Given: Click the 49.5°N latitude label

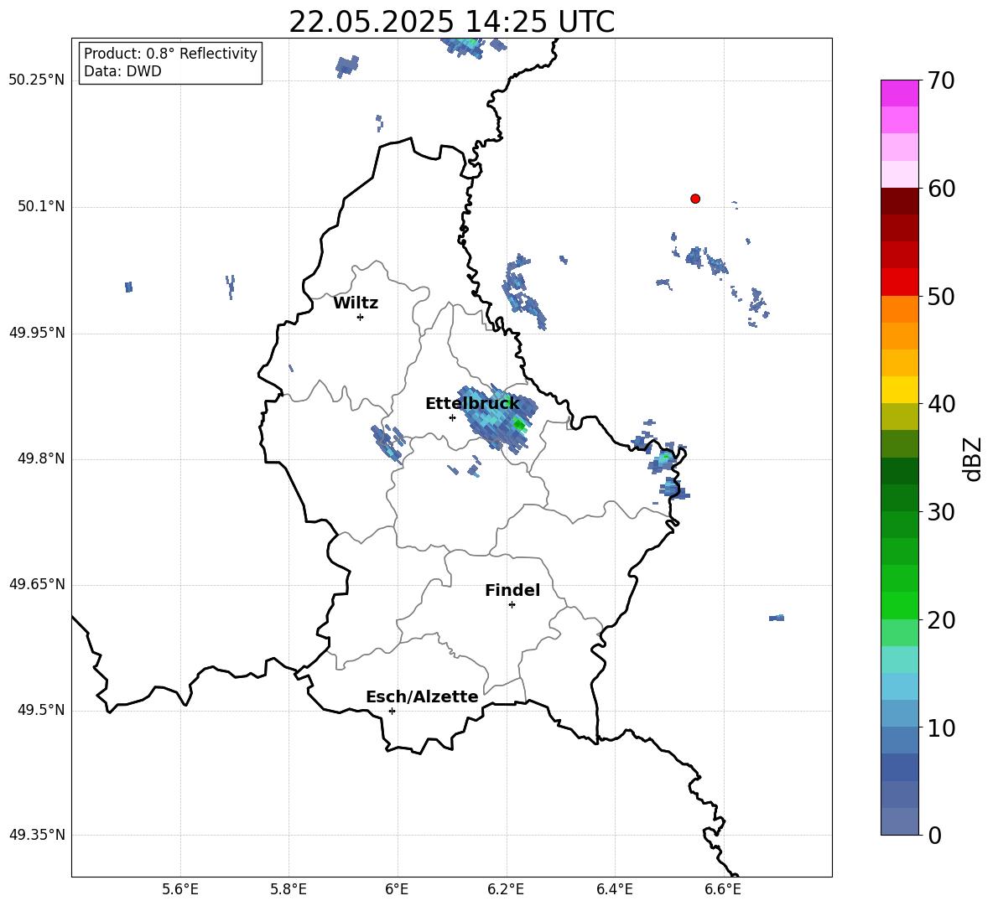Looking at the screenshot, I should tap(42, 710).
